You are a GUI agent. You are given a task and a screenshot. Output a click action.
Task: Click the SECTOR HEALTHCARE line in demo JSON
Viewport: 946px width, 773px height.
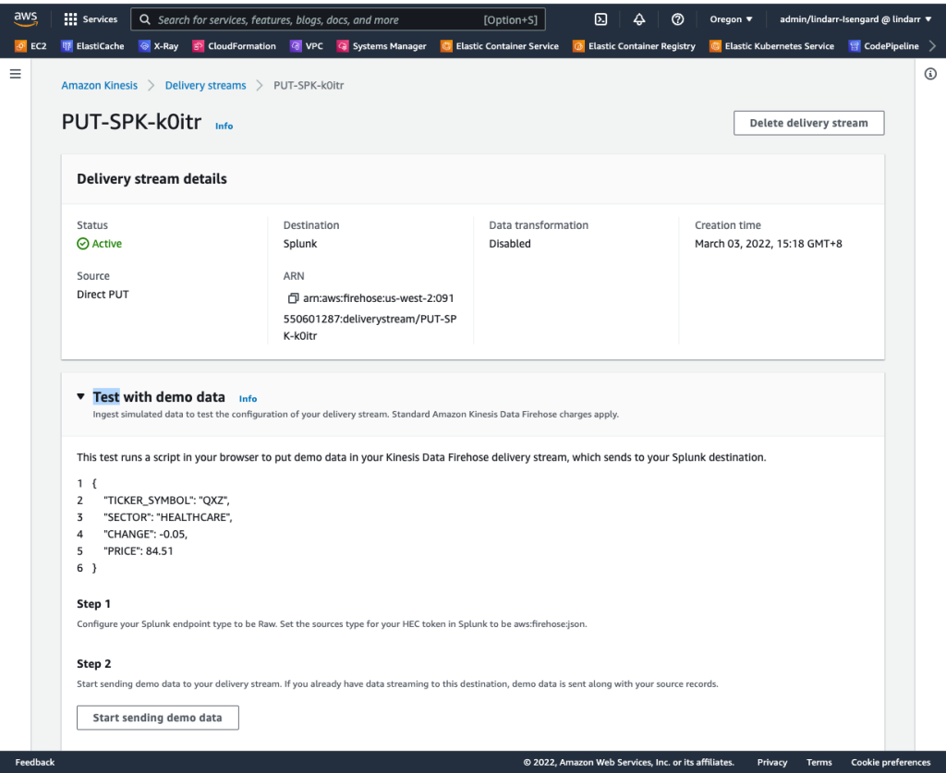pos(168,517)
